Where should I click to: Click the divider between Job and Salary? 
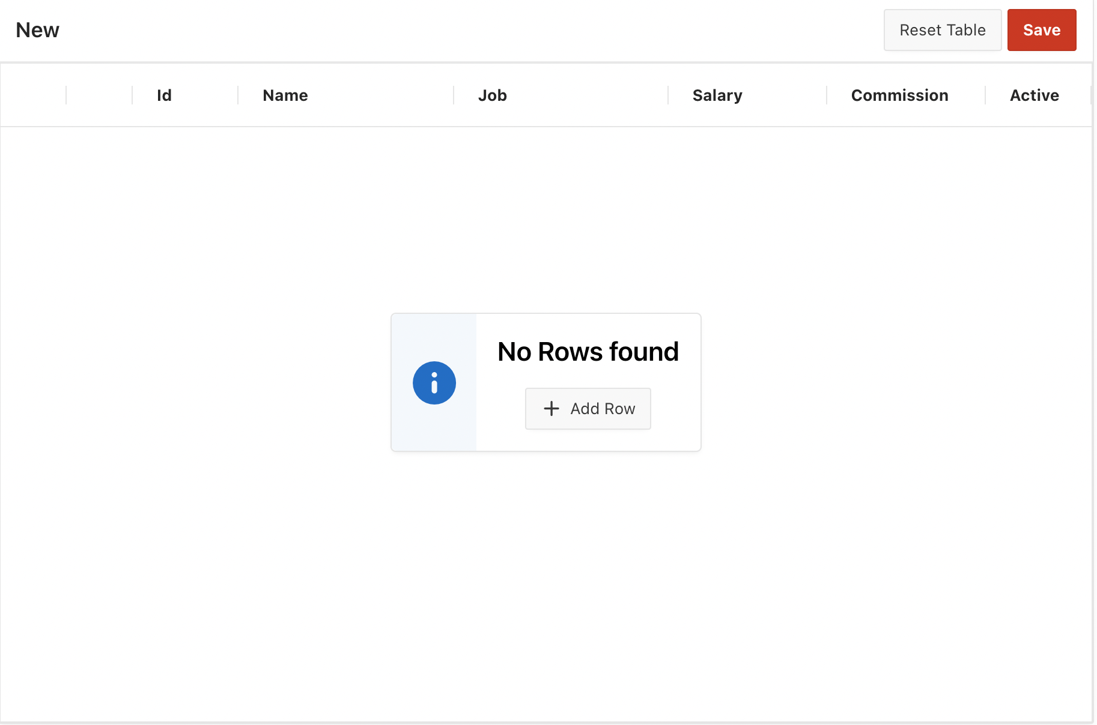[x=668, y=95]
